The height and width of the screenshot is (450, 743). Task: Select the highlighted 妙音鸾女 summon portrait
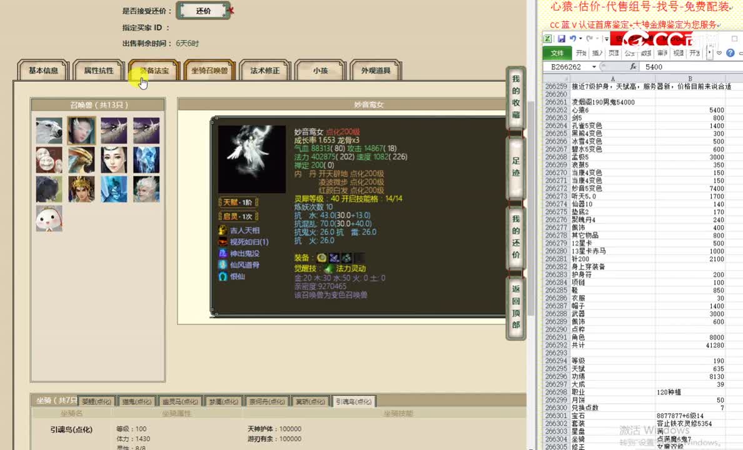[81, 131]
